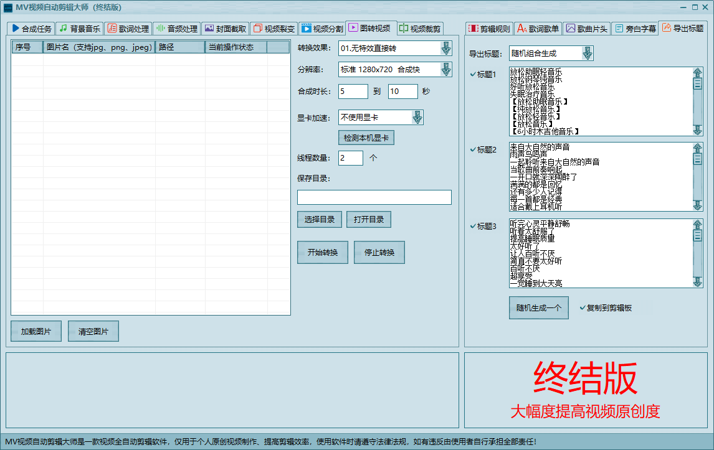Switch to the 歌词处理 tab
714x450 pixels.
point(128,29)
